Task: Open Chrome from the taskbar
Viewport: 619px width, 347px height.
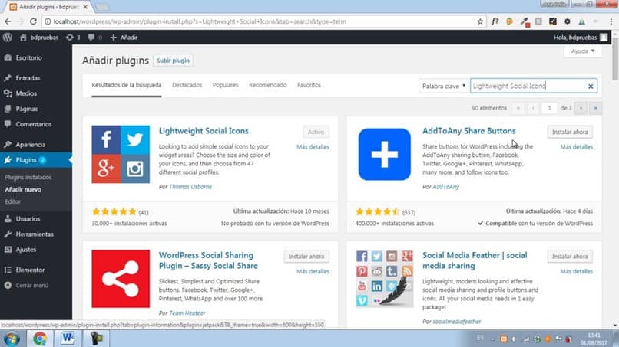Action: tap(39, 339)
